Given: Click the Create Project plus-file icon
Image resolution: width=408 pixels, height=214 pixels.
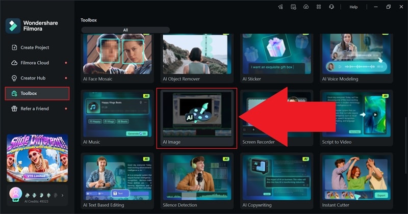Looking at the screenshot, I should click(14, 47).
